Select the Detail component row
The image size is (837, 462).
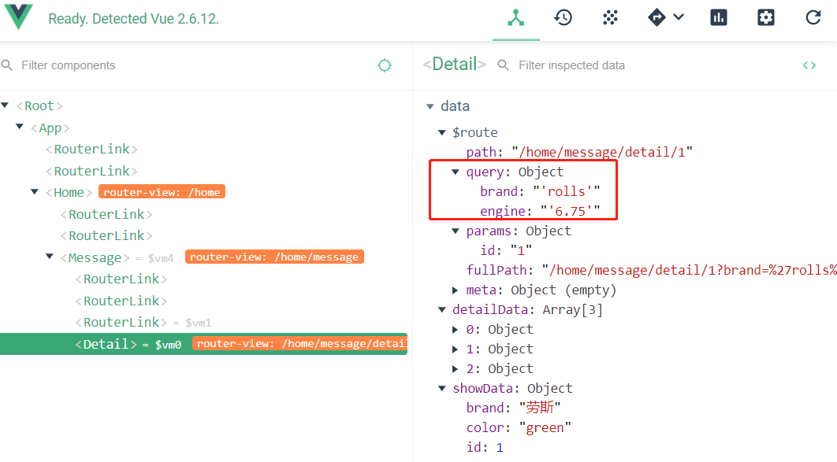[203, 344]
